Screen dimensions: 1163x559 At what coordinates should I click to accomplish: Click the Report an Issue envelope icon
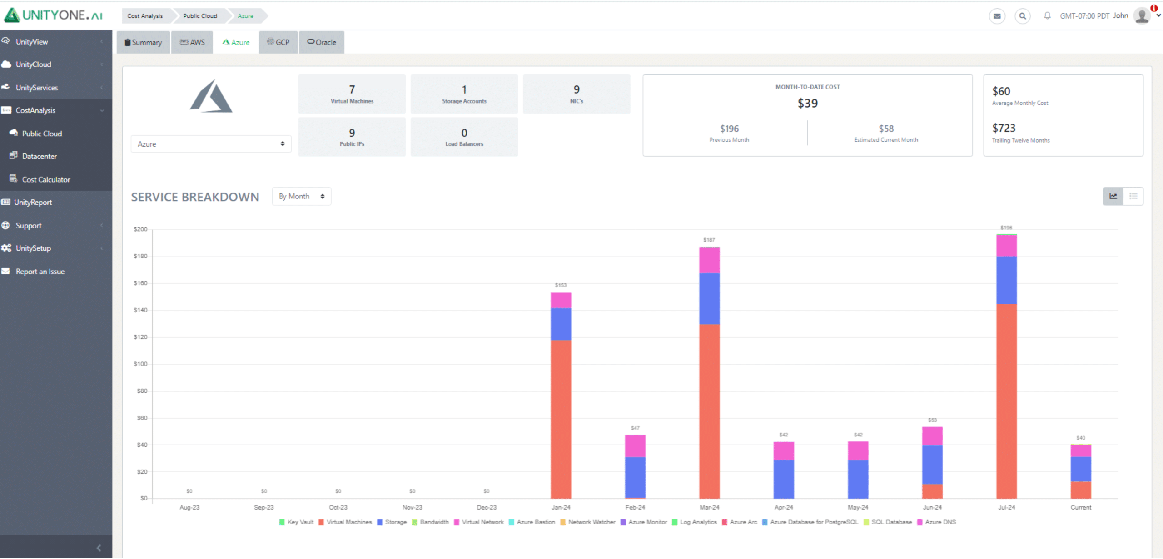tap(6, 271)
